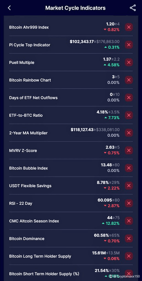The image size is (142, 281).
Task: Delete USDT Flexible Savings indicator
Action: tap(129, 186)
